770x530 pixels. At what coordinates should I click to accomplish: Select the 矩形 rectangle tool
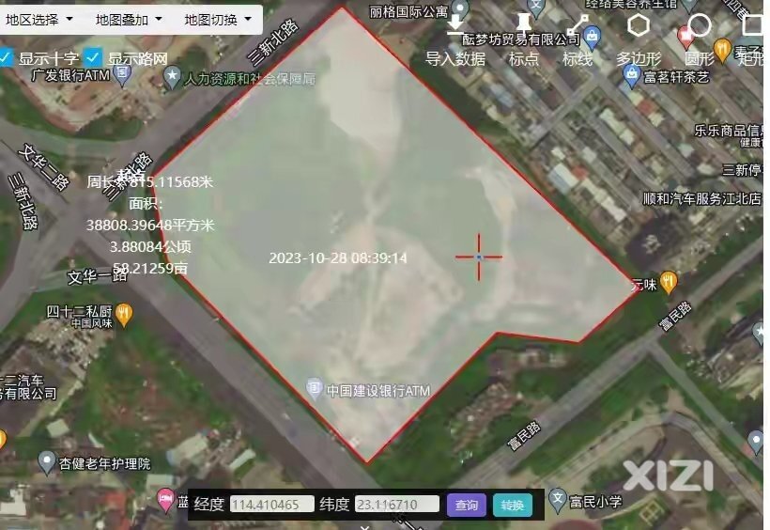(x=753, y=25)
